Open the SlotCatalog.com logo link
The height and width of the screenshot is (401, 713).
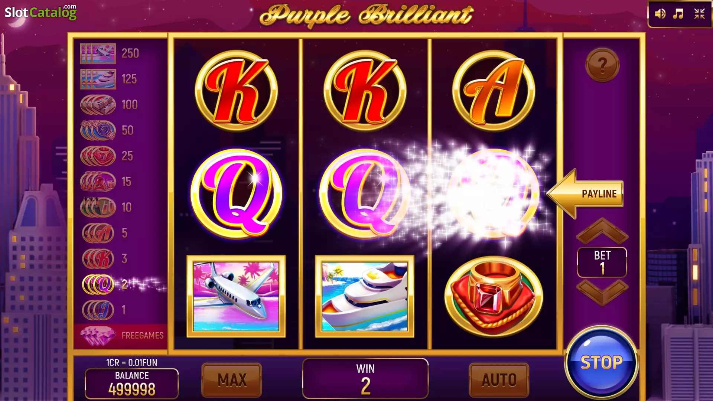pos(40,12)
